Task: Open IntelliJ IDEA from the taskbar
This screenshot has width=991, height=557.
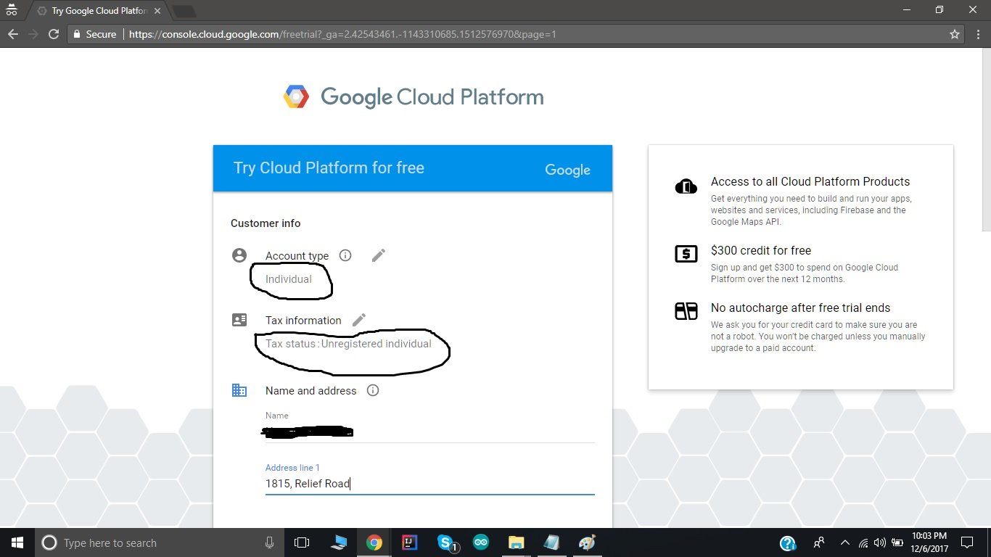Action: click(x=410, y=542)
